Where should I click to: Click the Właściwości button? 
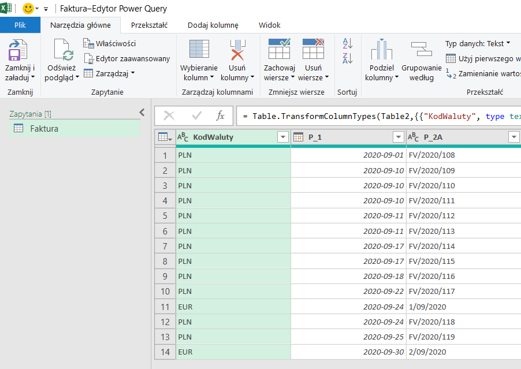coord(110,43)
